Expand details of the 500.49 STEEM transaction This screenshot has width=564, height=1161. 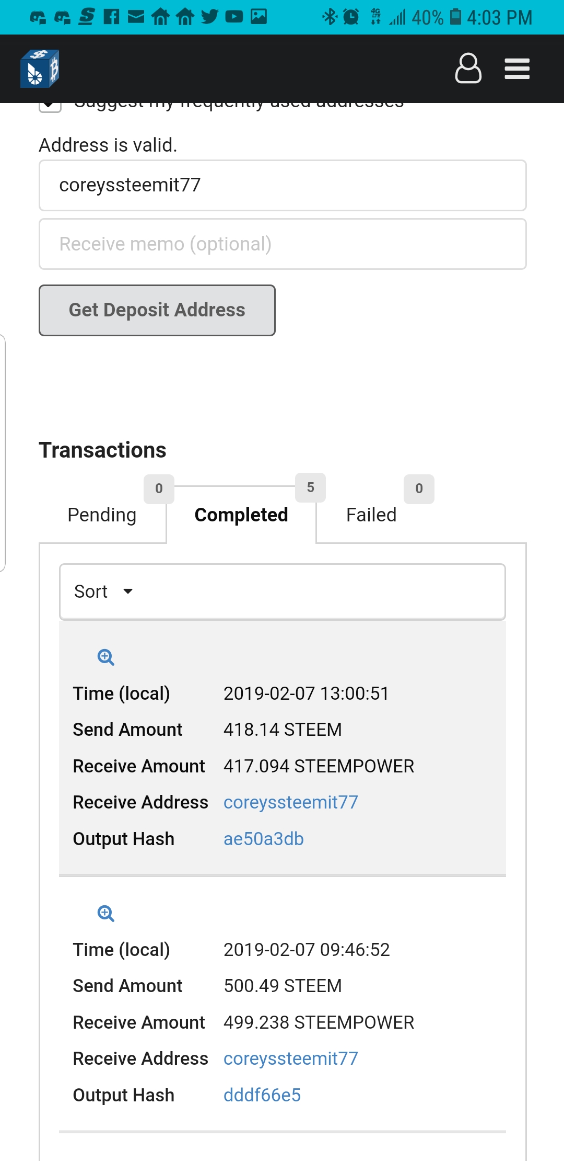point(106,913)
